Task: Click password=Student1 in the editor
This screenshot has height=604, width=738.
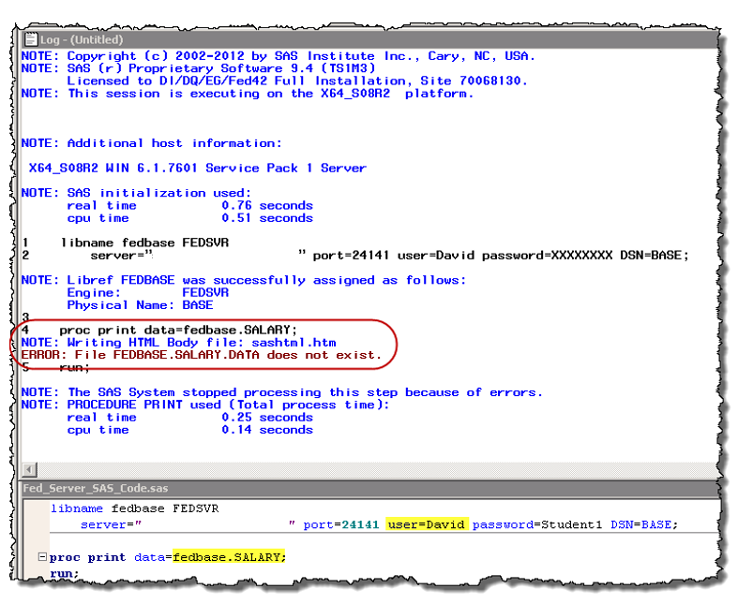Action: [537, 524]
